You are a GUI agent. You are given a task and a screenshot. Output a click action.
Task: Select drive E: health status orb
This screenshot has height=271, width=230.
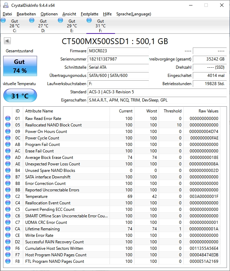click(x=60, y=21)
